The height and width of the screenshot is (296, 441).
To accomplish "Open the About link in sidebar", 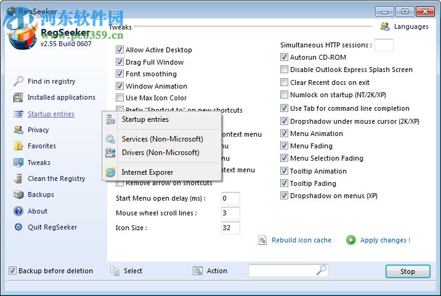I will click(38, 211).
